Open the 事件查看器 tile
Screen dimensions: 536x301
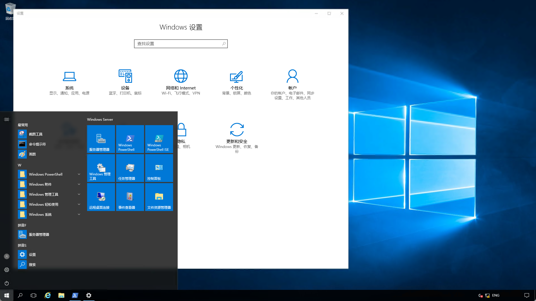[x=130, y=197]
